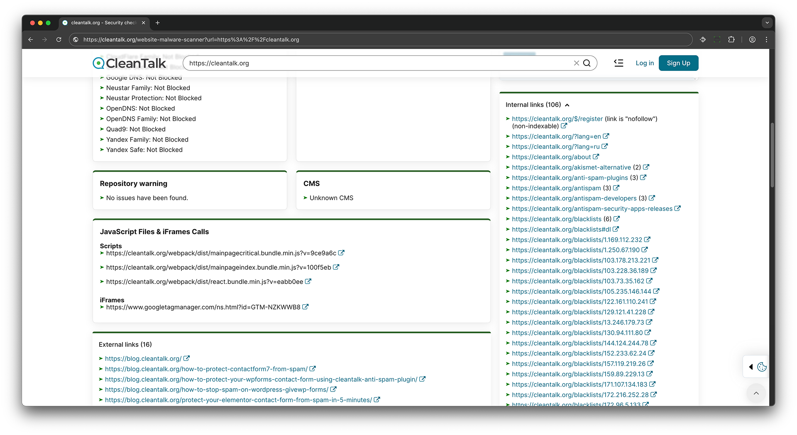Open external icon beside /about link
The height and width of the screenshot is (435, 797).
(596, 157)
